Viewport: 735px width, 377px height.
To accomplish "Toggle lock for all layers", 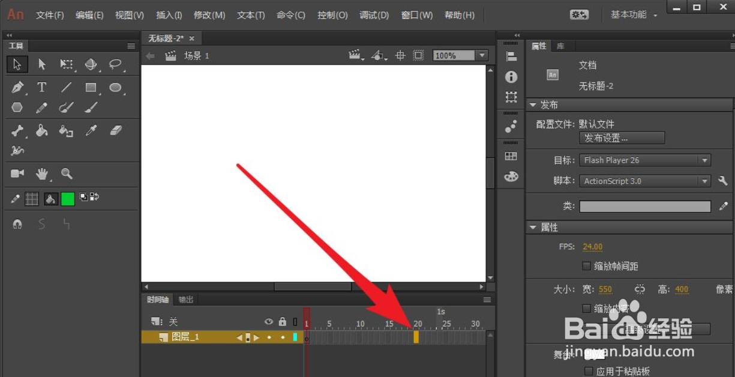I will coord(283,322).
